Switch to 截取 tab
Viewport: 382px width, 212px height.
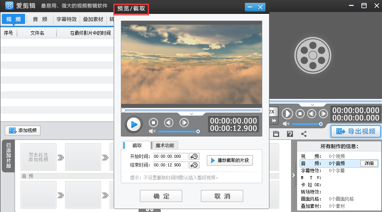pyautogui.click(x=137, y=145)
